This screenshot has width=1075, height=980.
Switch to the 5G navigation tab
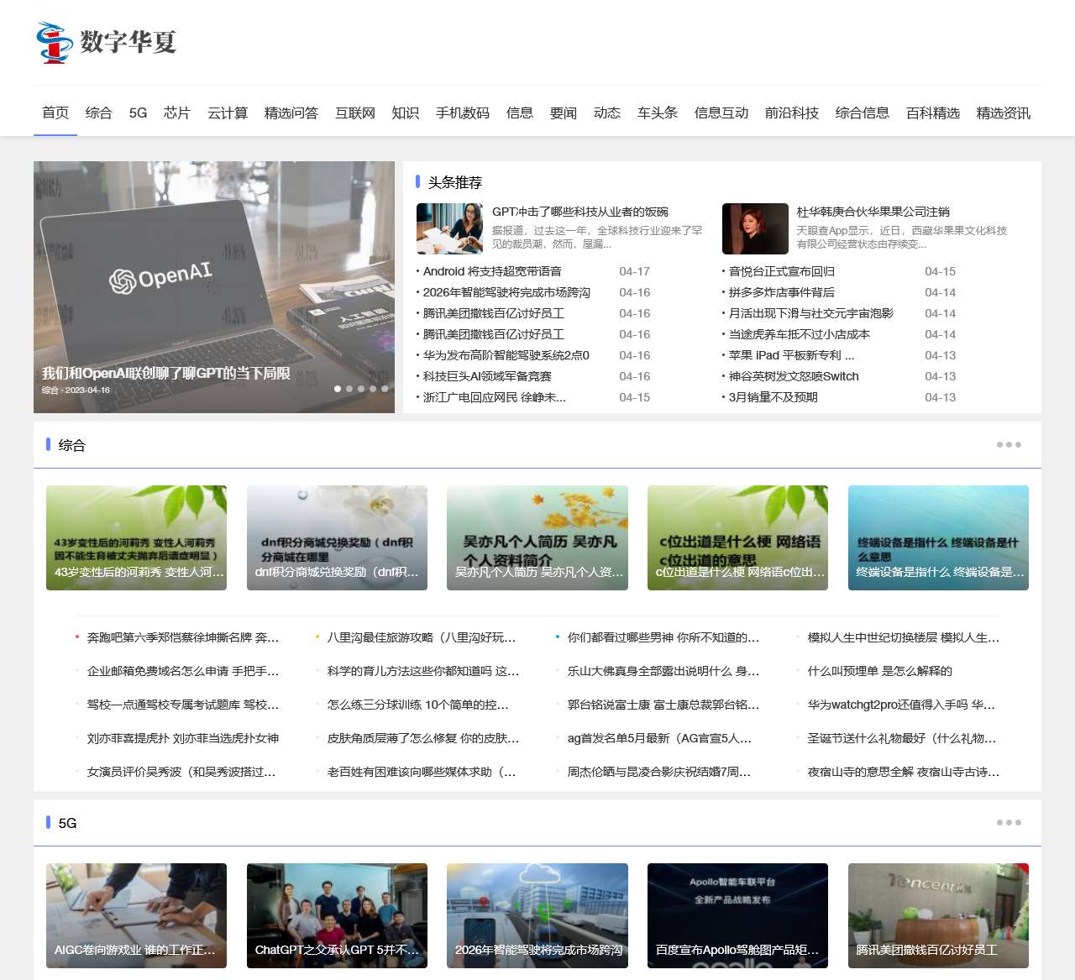[x=138, y=113]
